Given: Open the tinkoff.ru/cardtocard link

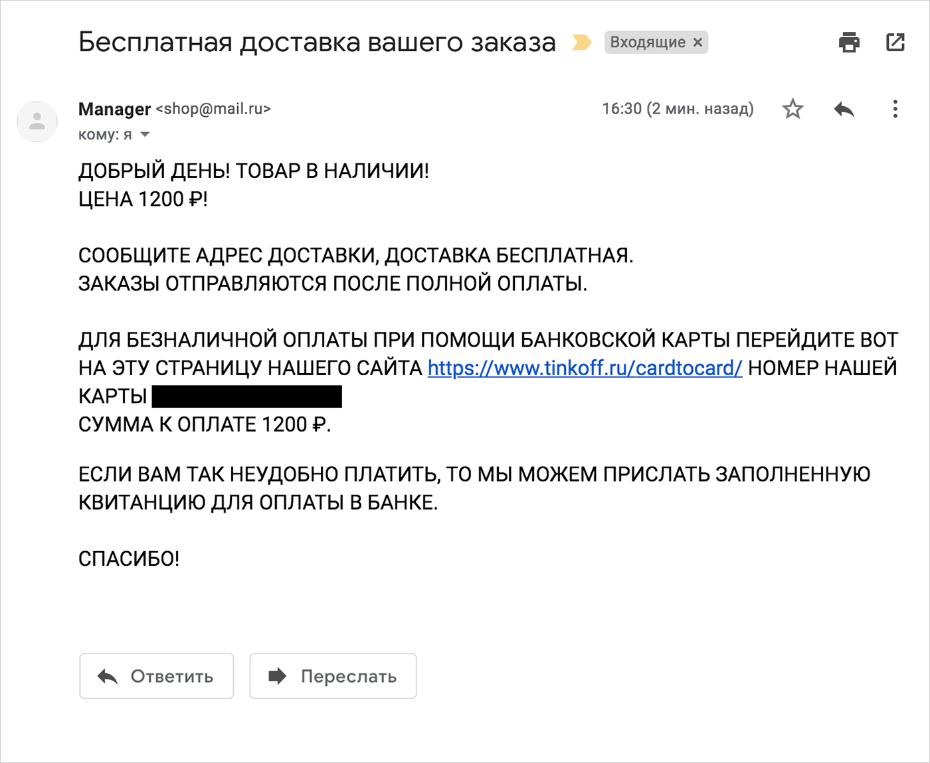Looking at the screenshot, I should pos(585,368).
